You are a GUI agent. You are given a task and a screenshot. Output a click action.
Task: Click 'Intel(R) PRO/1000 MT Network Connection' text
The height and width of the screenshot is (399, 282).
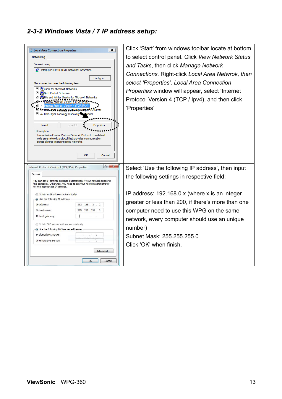click(x=66, y=70)
